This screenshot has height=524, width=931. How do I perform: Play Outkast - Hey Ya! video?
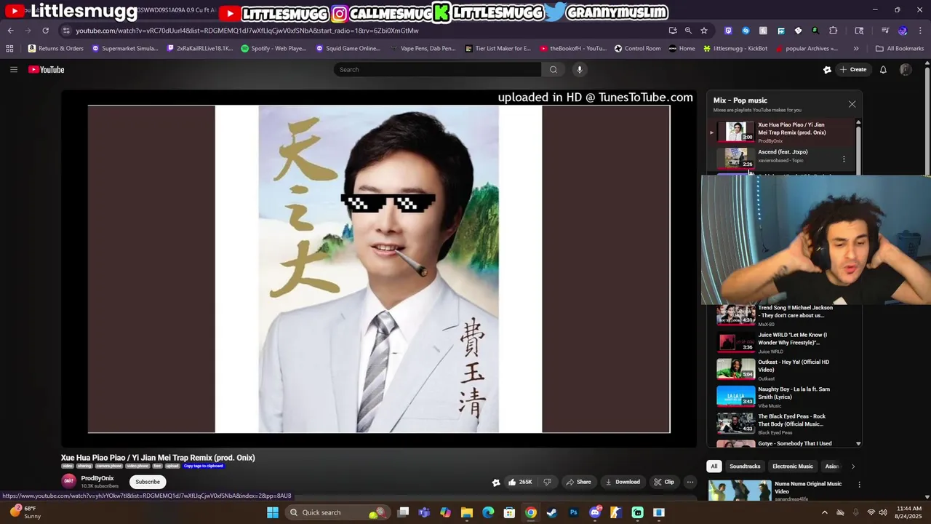(x=783, y=369)
